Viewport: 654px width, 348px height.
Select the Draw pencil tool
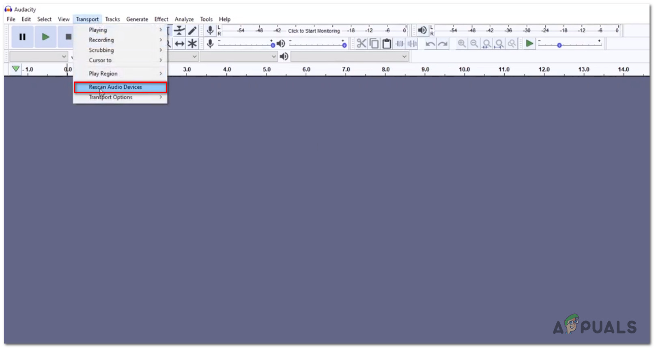192,30
